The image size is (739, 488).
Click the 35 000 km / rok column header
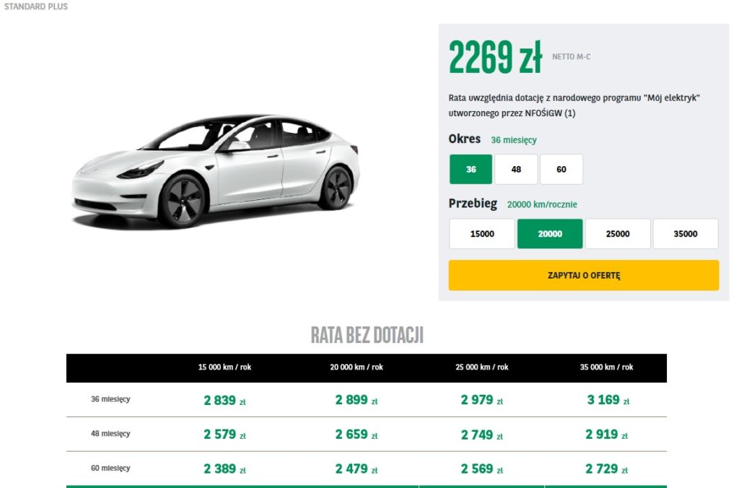(606, 367)
